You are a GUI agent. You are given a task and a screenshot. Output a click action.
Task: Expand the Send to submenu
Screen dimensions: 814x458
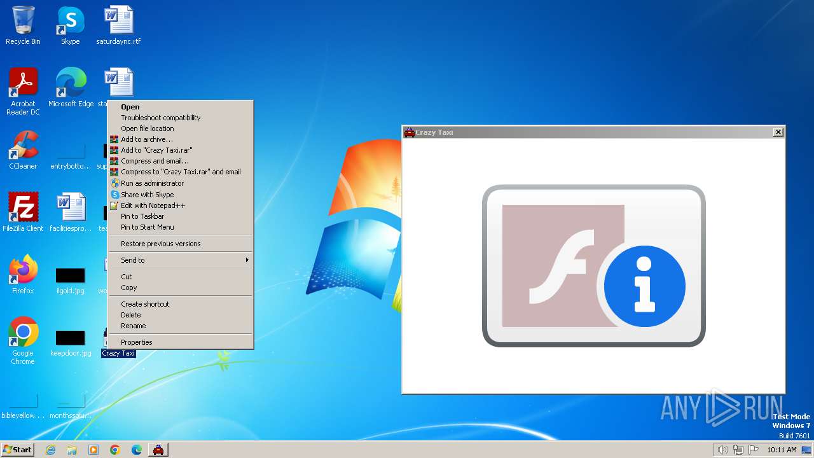tap(181, 260)
